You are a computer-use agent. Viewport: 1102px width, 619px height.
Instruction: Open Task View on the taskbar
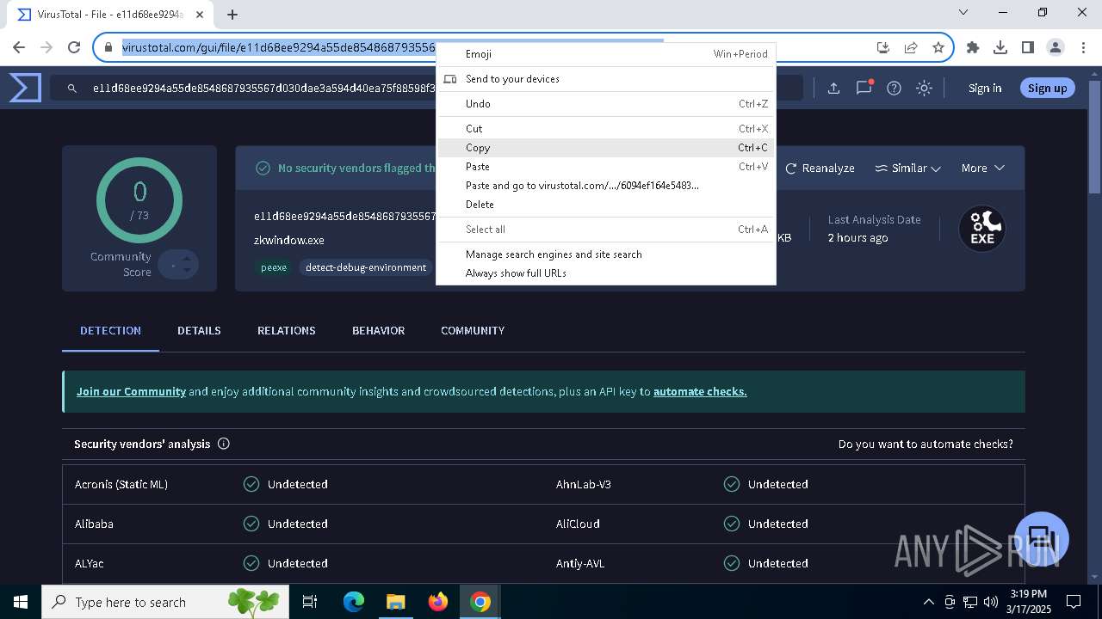coord(310,602)
